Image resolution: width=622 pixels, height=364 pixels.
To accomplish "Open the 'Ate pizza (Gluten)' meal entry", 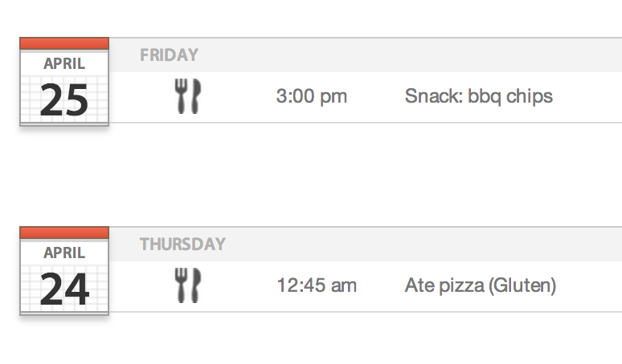I will click(481, 285).
